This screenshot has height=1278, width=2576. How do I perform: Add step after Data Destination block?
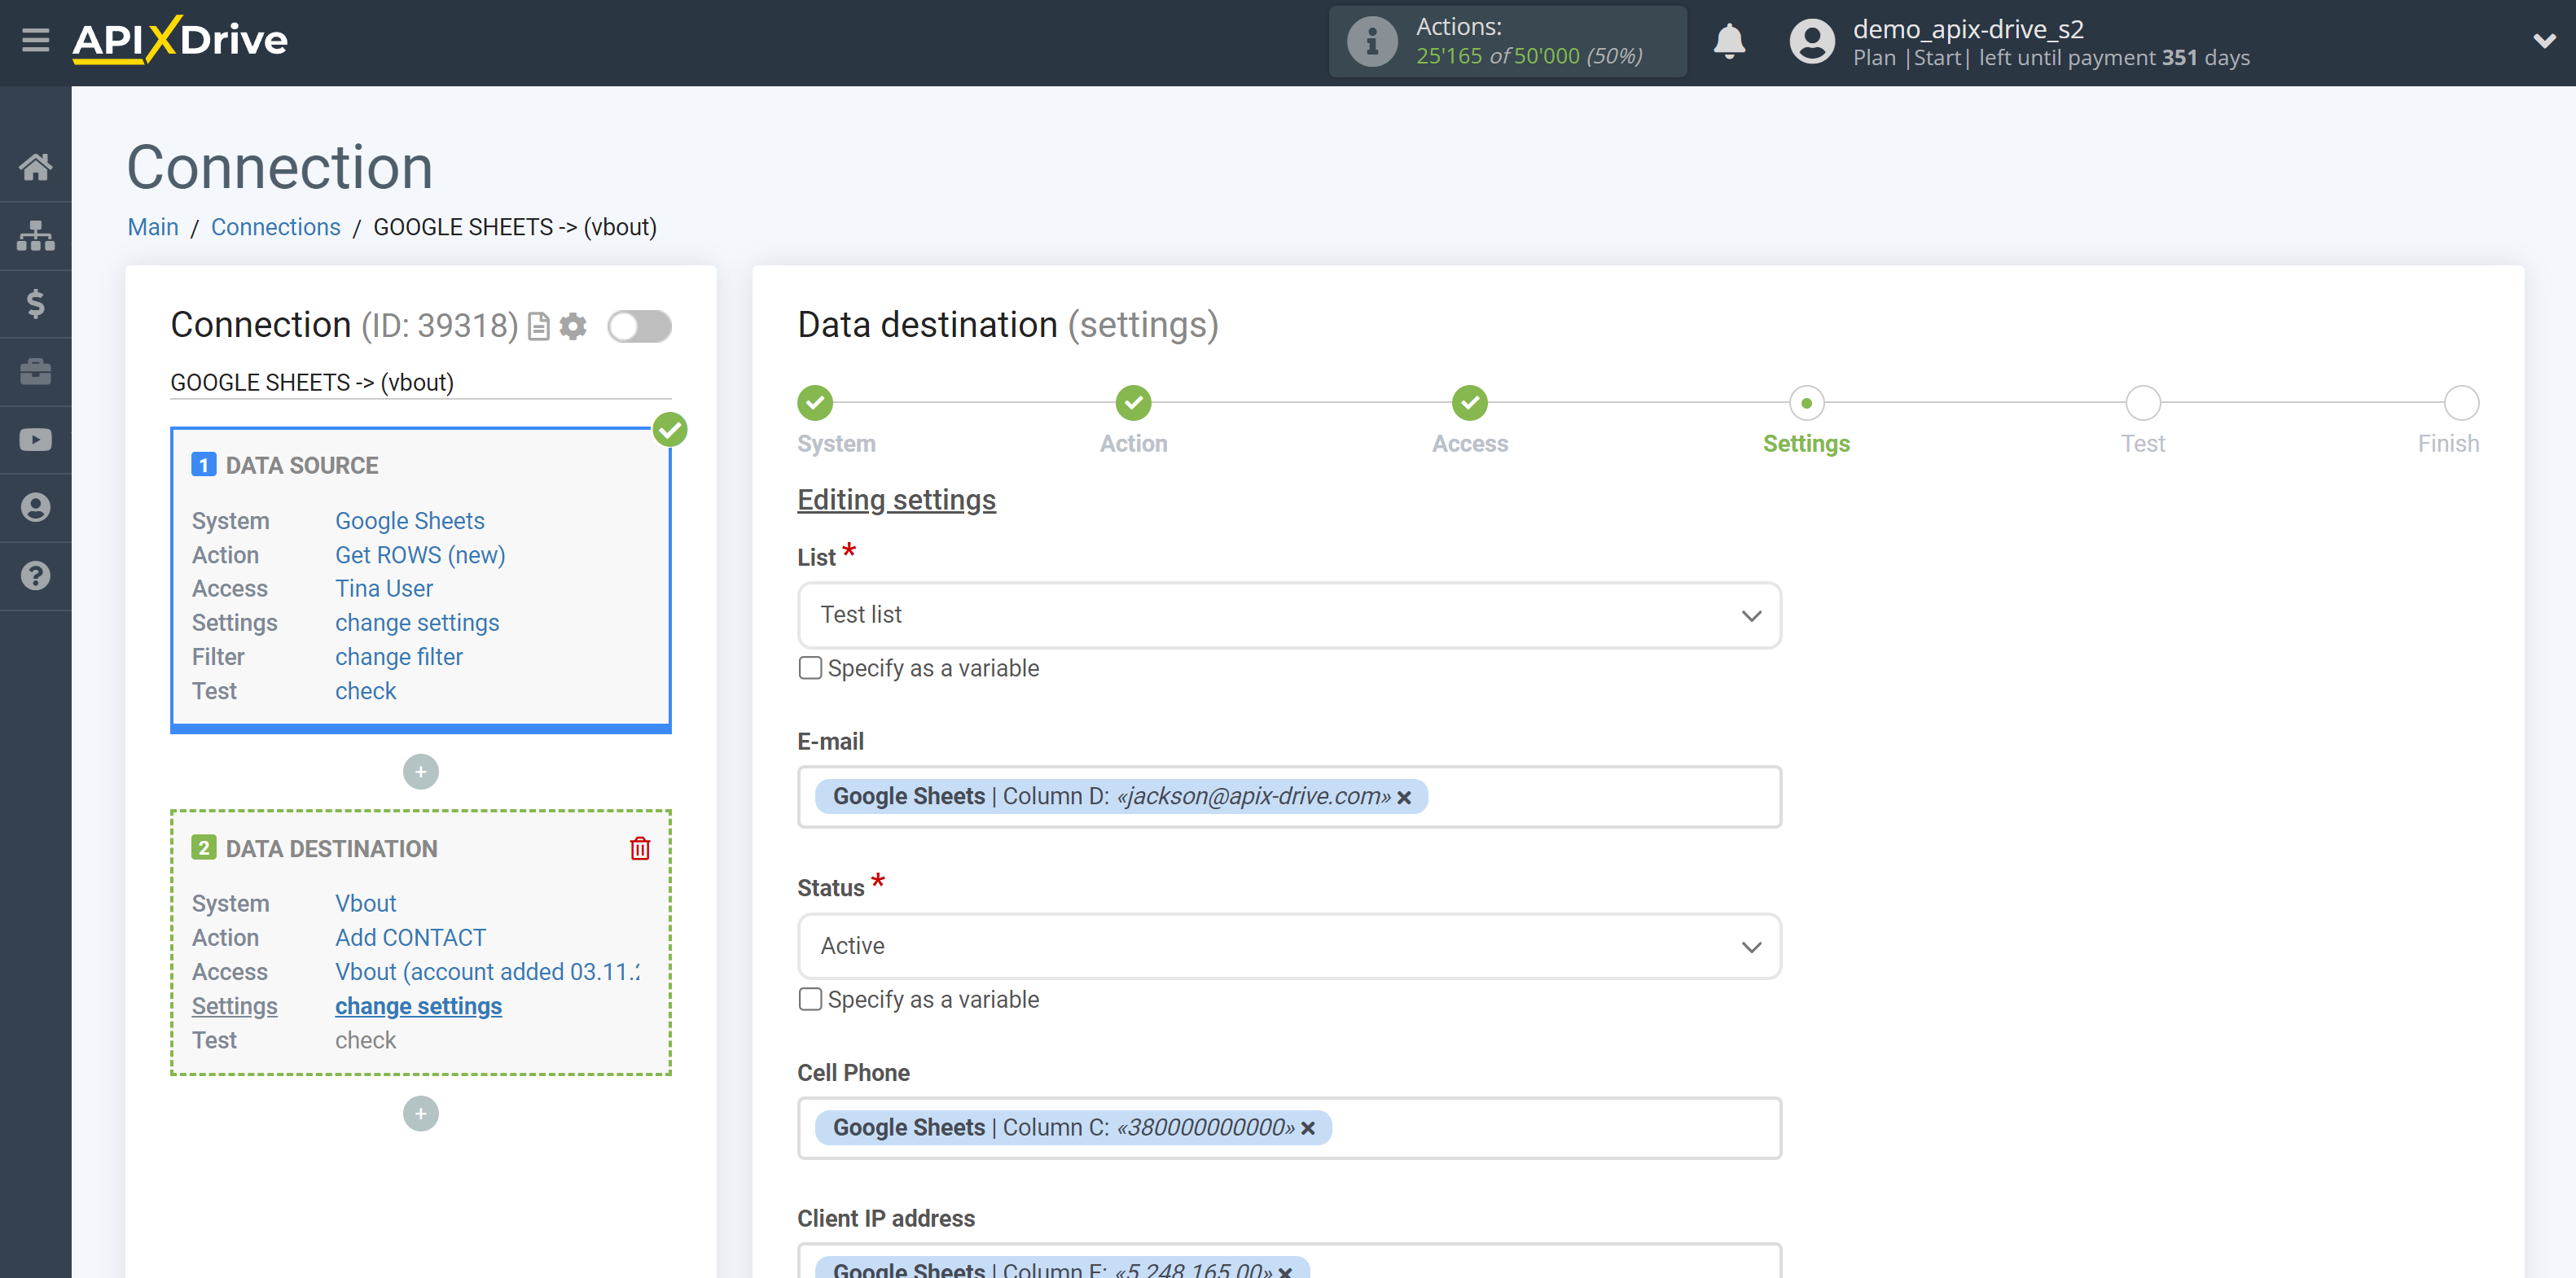tap(421, 1113)
